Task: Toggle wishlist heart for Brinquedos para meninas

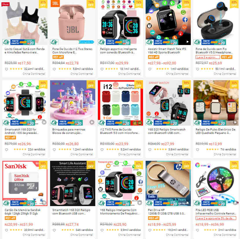Action: [x=54, y=150]
